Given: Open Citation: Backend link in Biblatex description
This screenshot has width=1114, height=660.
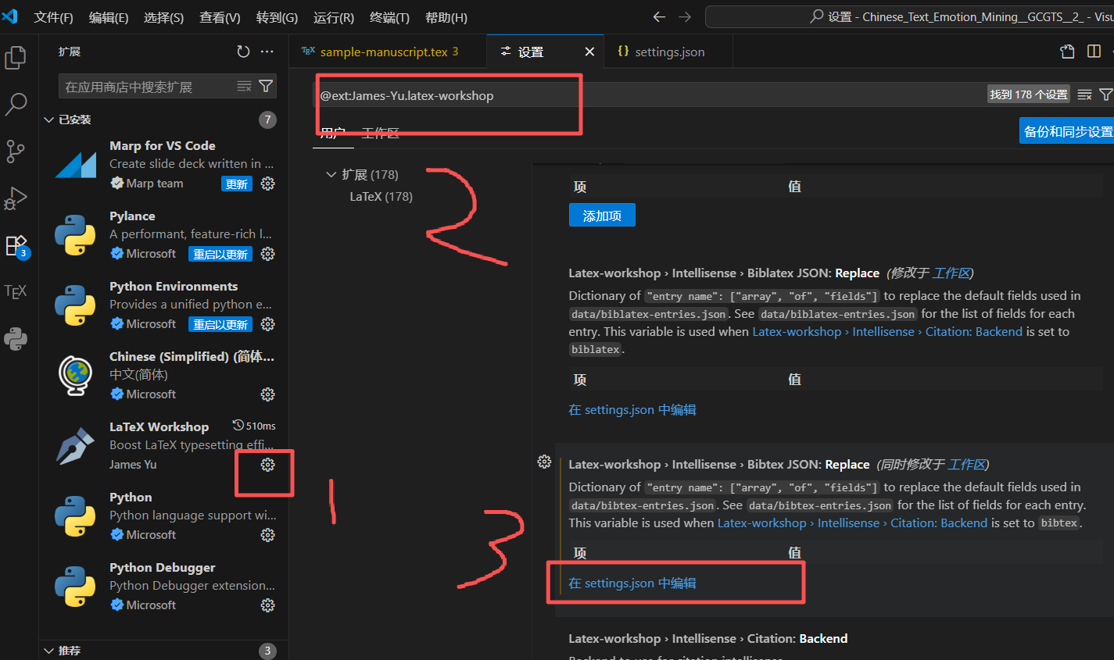Looking at the screenshot, I should [887, 331].
